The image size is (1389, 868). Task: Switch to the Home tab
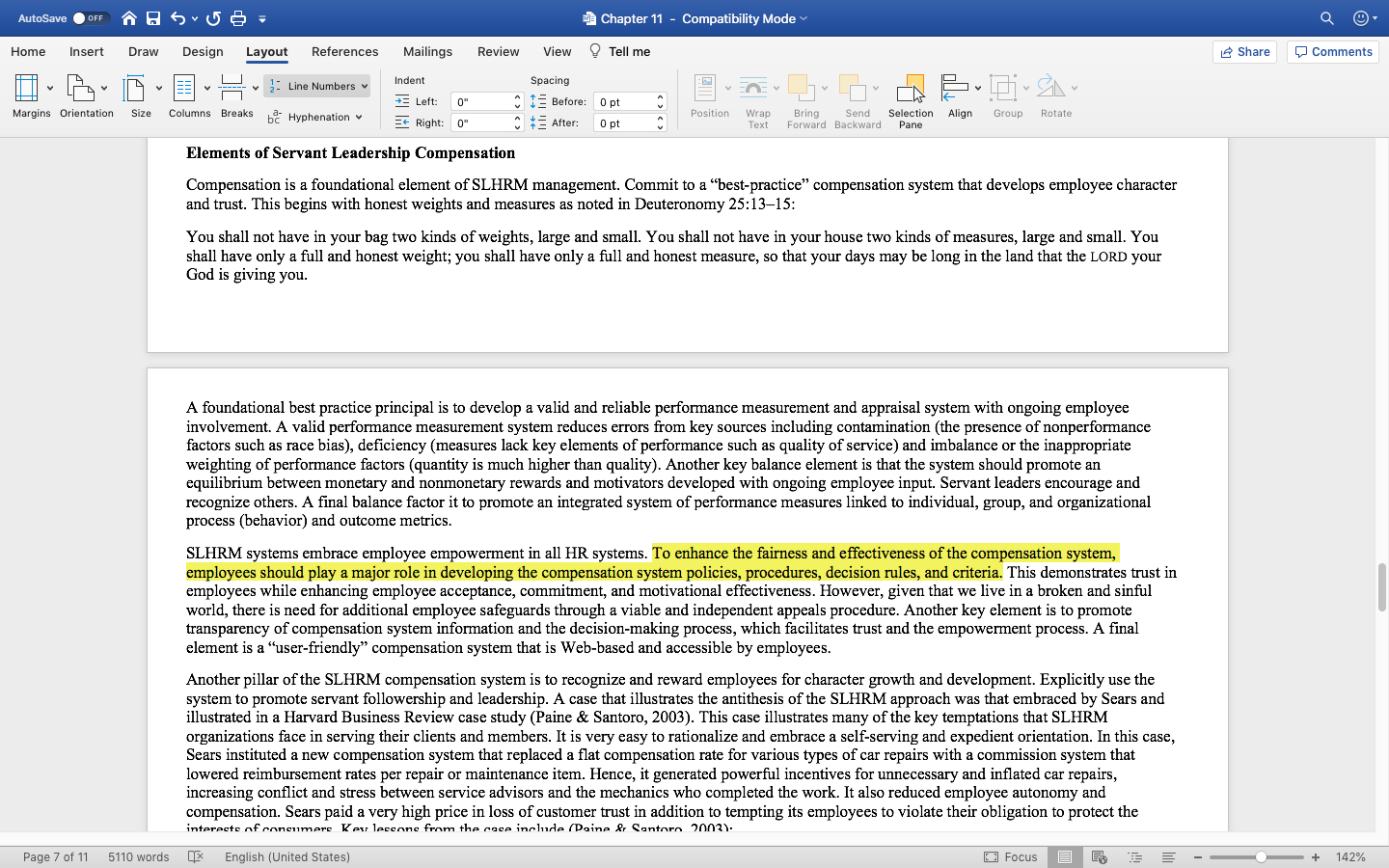click(x=28, y=52)
